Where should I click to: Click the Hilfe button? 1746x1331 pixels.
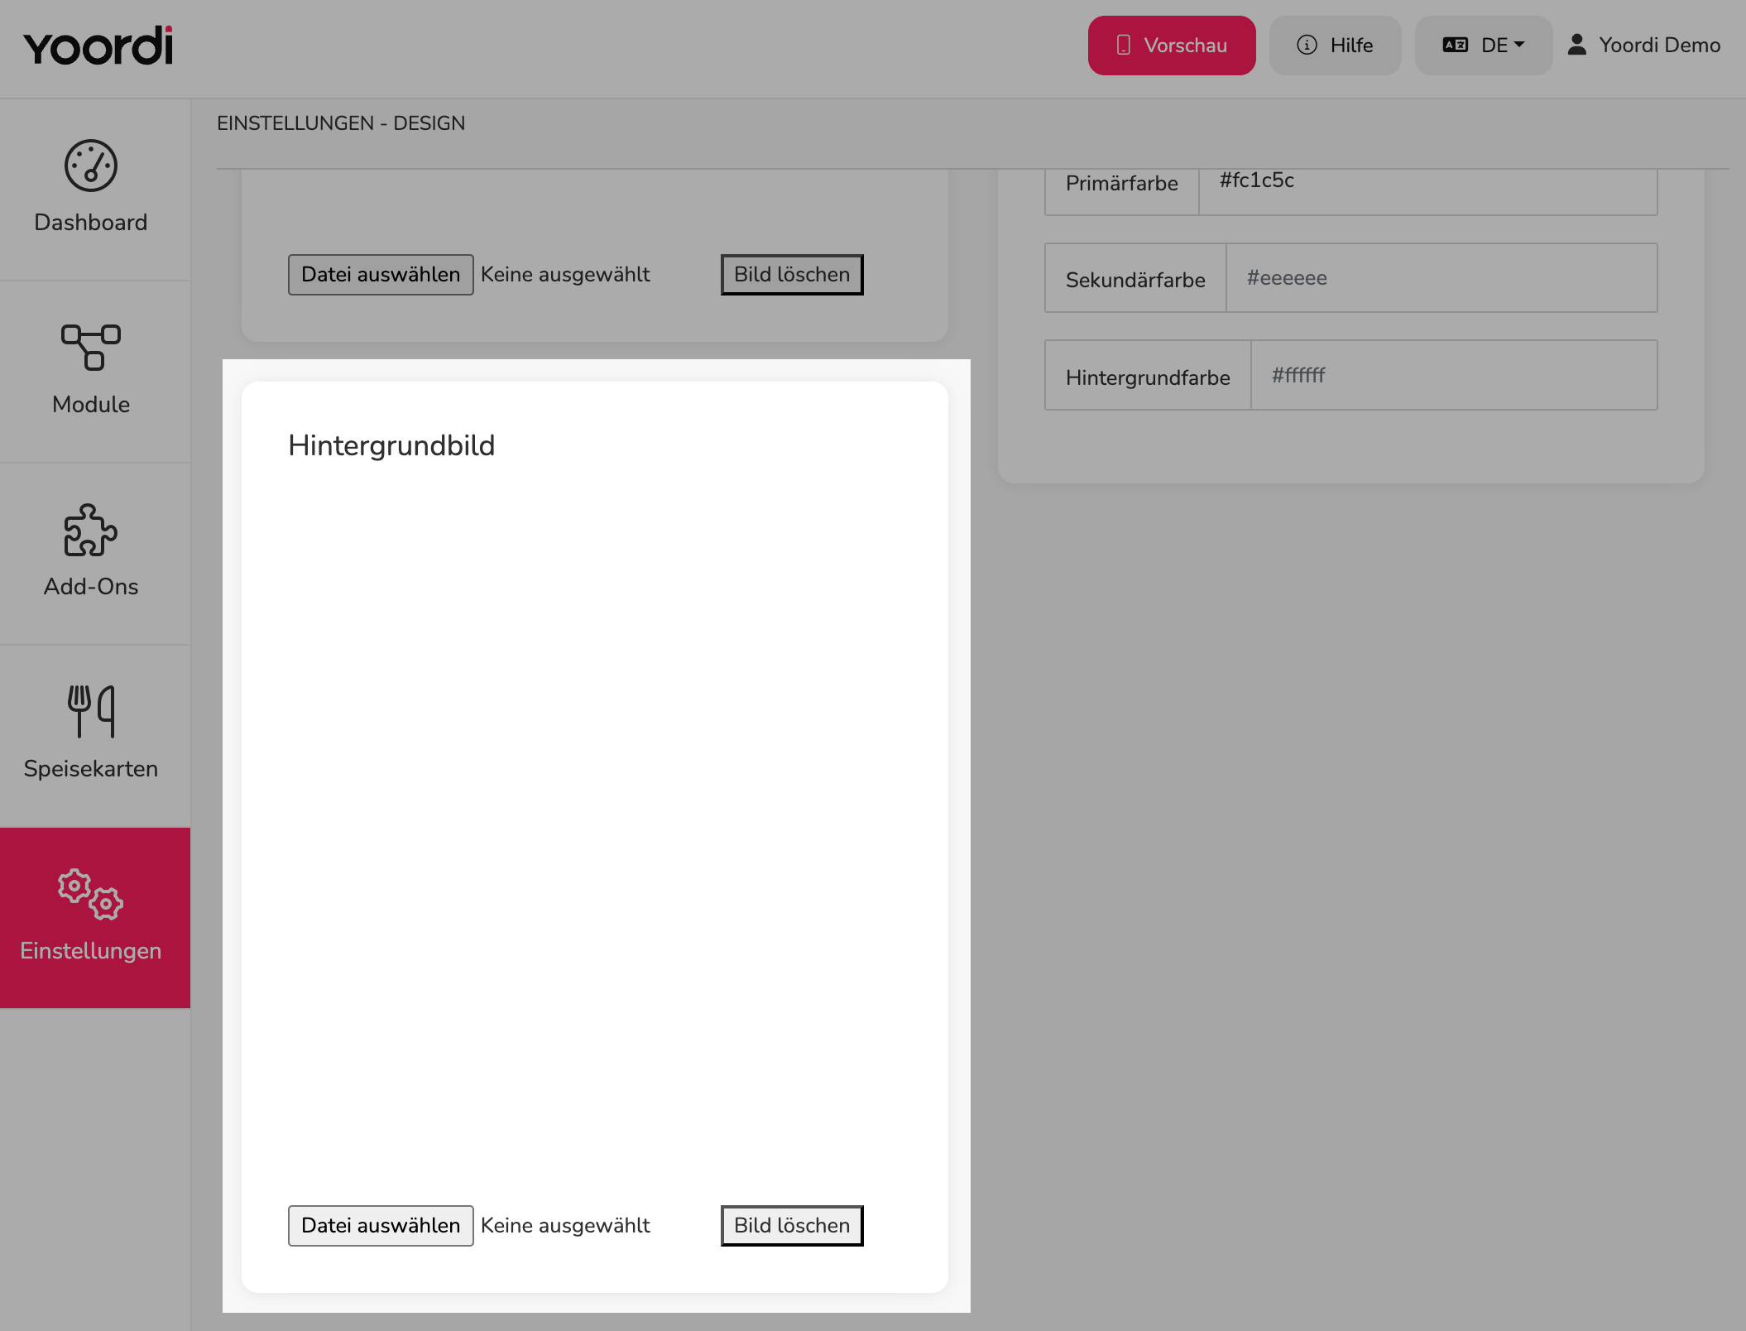tap(1336, 46)
